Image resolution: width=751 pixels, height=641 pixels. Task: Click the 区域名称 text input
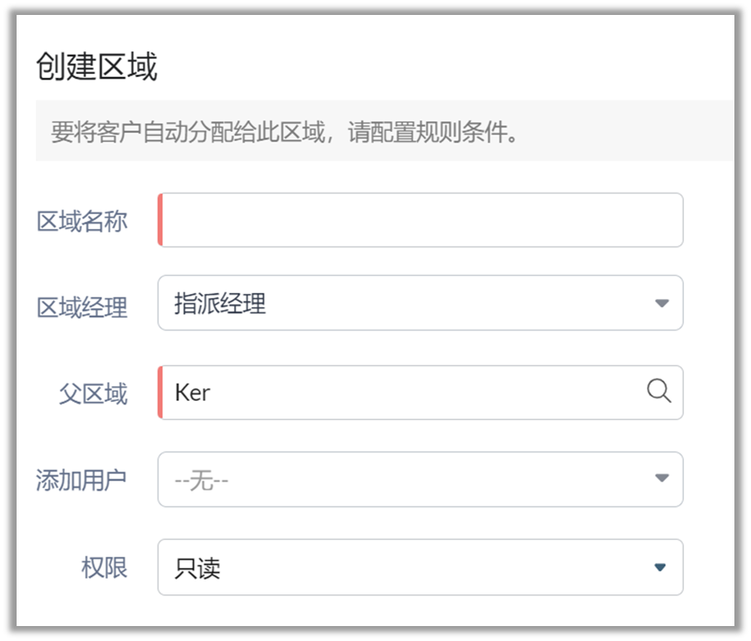coord(421,221)
